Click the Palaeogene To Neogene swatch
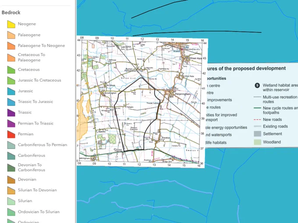The width and height of the screenshot is (298, 223). point(11,46)
